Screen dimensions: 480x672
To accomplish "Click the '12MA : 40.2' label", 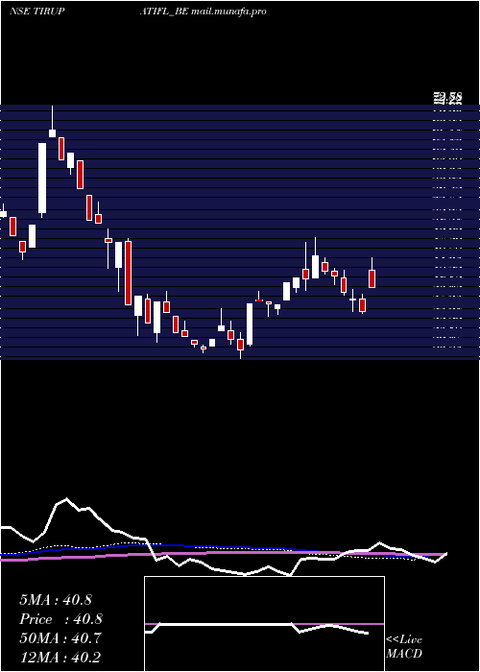I will point(60,658).
